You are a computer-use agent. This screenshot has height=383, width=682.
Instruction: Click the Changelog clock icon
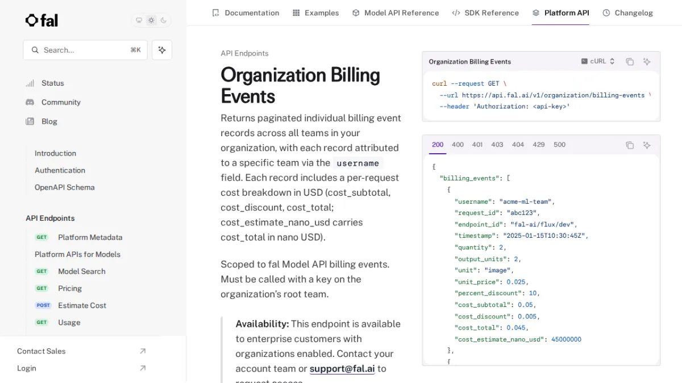click(606, 12)
